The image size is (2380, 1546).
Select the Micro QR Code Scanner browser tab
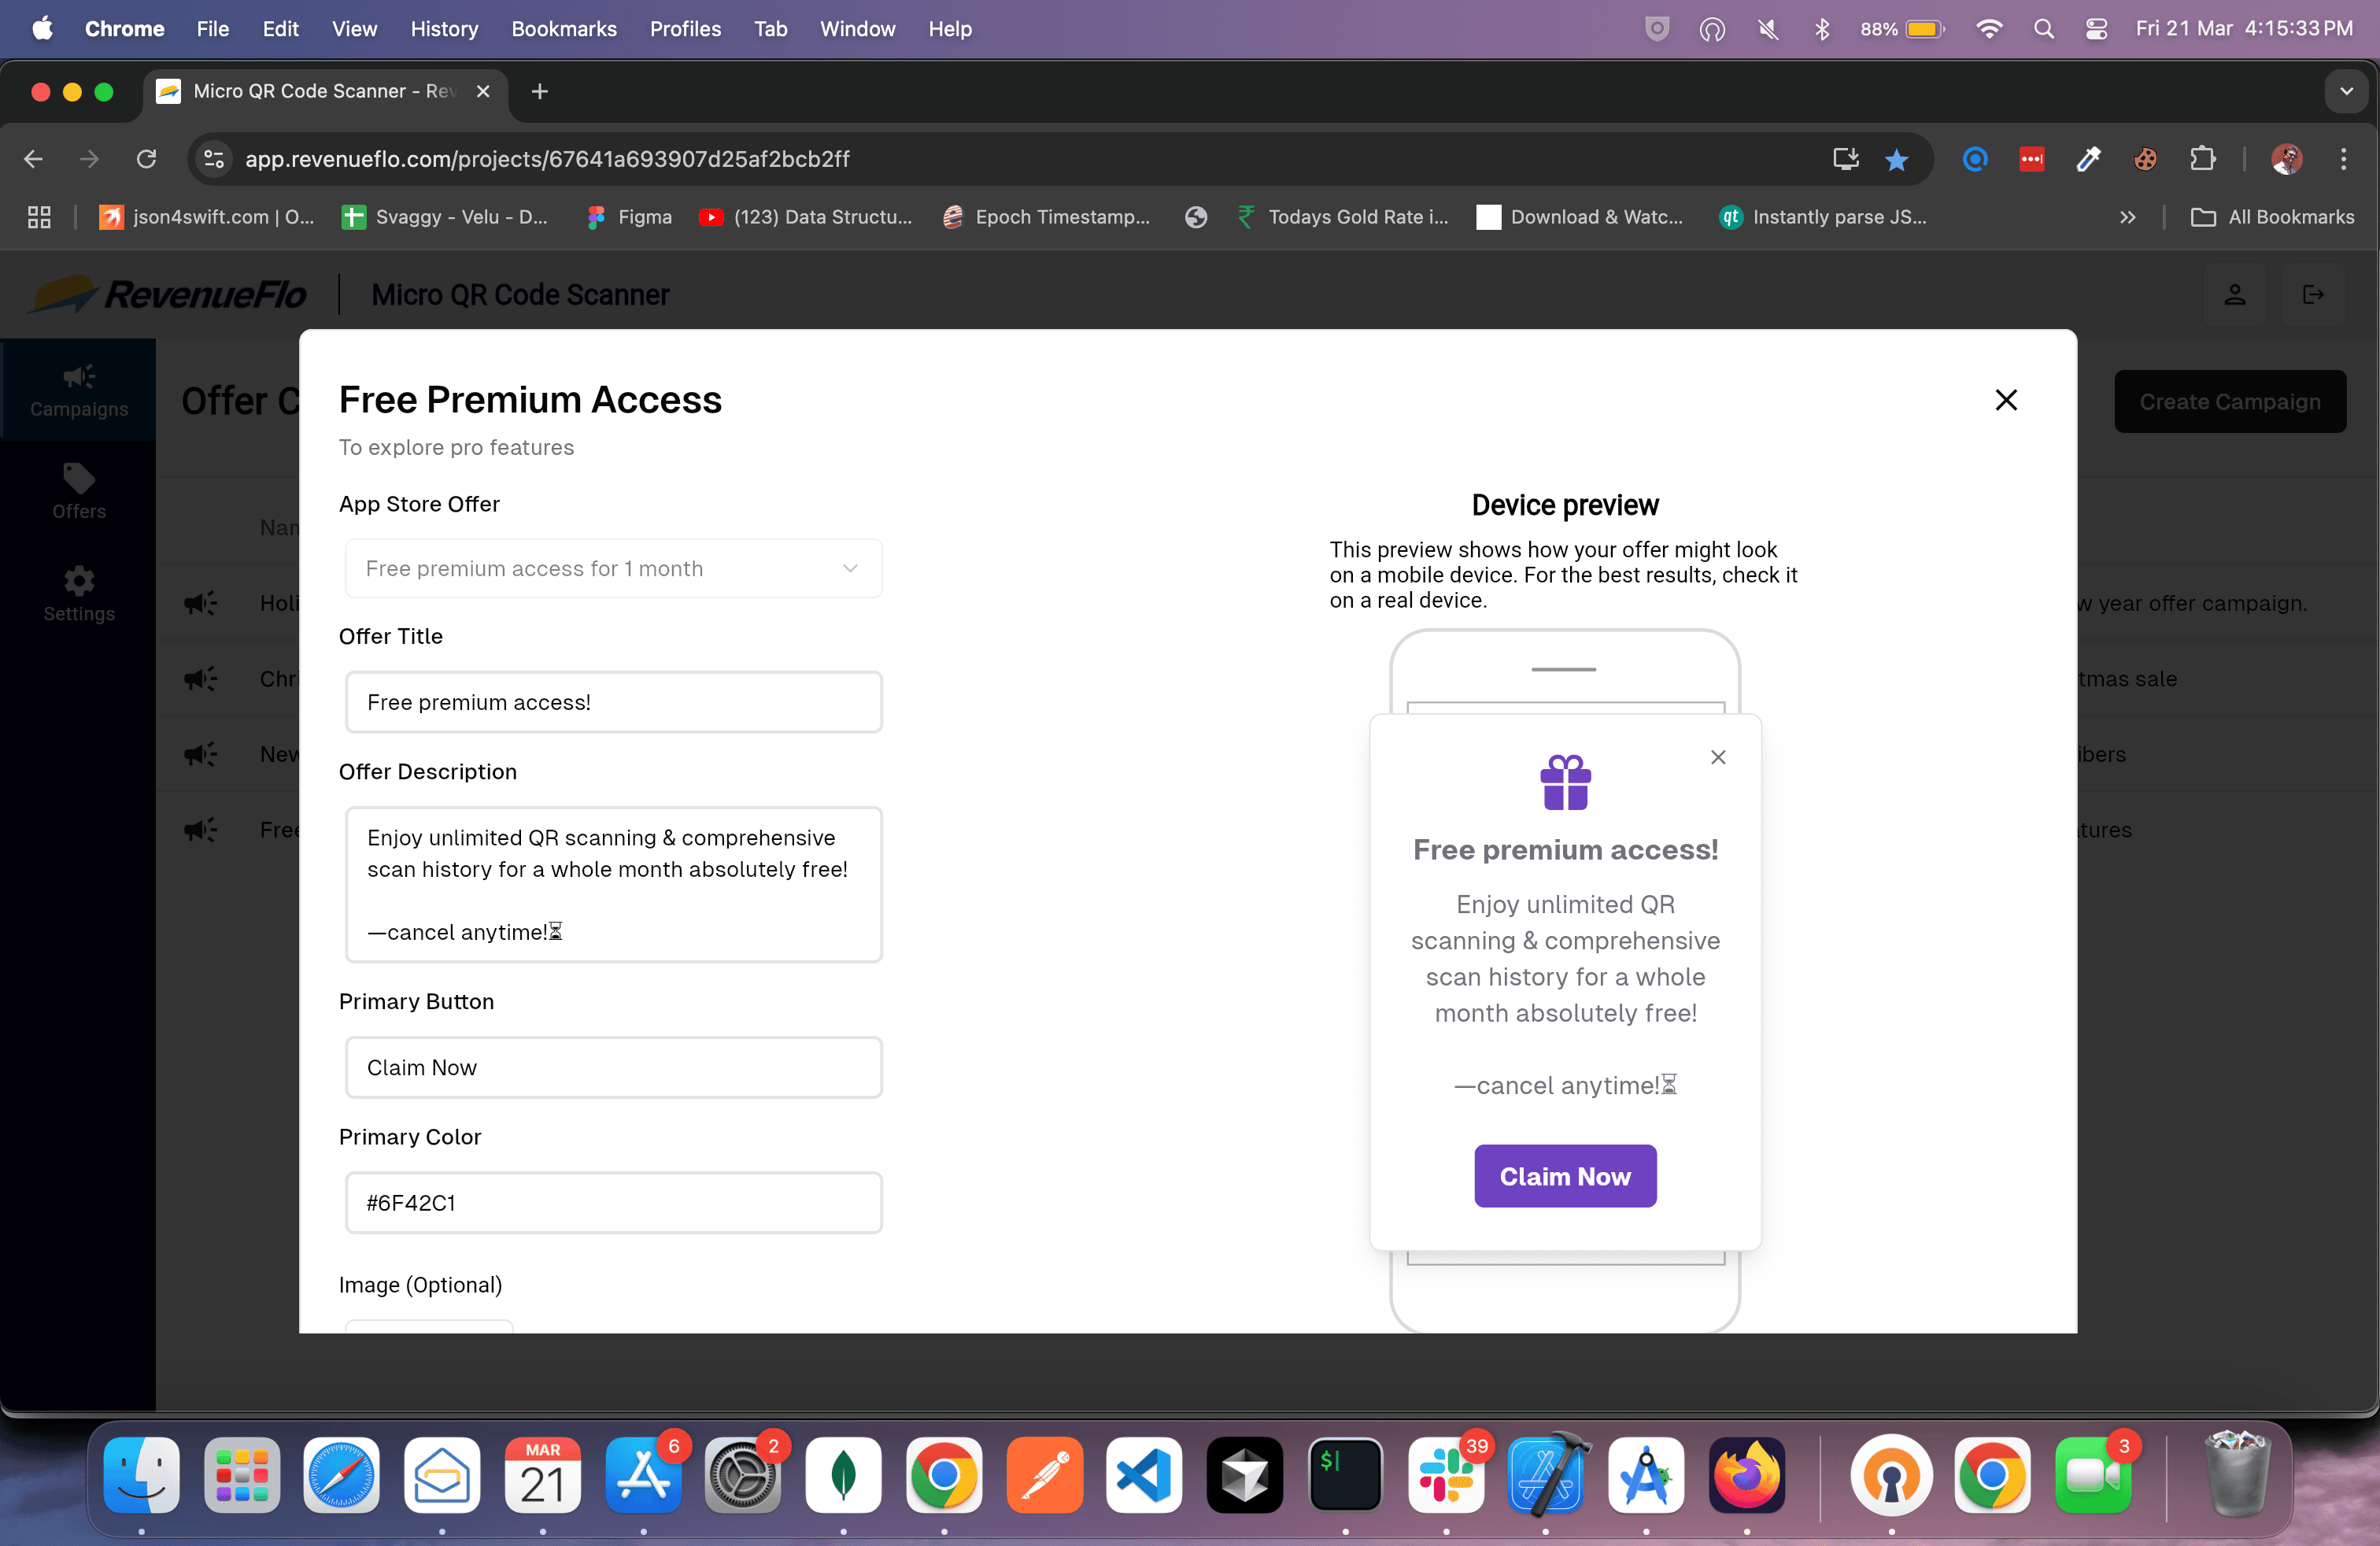[x=310, y=91]
